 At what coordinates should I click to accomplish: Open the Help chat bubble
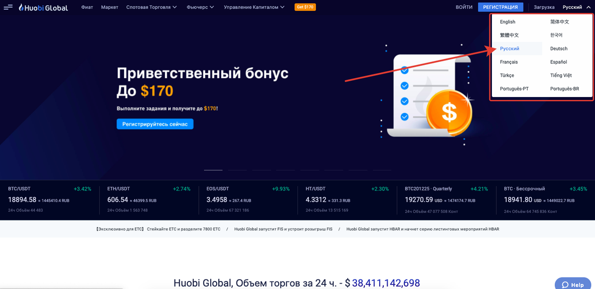572,284
